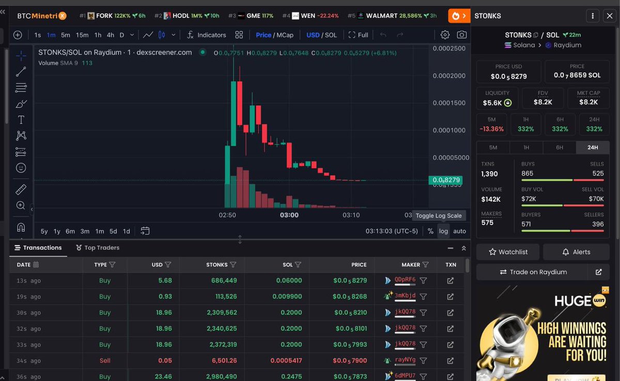Viewport: 620px width, 381px height.
Task: Maximize the transactions panel with double chevron
Action: (463, 248)
